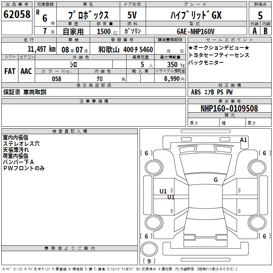
Task: Click the mileage value 31,497 km
Action: [42, 49]
